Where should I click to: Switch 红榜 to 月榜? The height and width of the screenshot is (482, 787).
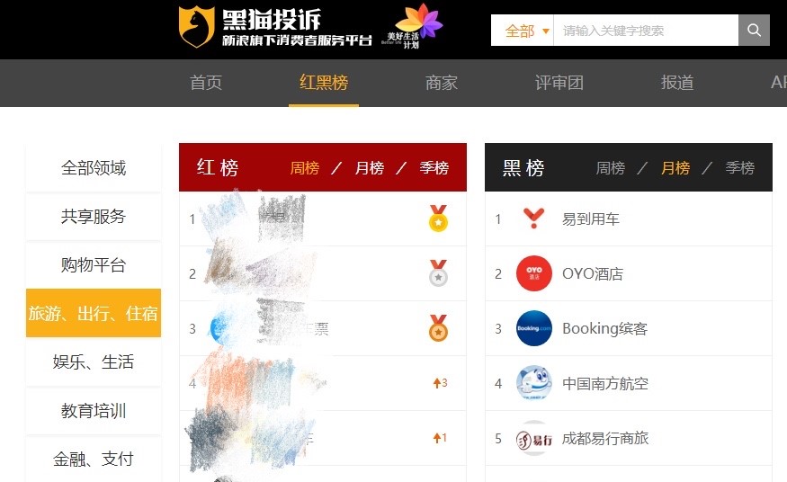tap(370, 167)
